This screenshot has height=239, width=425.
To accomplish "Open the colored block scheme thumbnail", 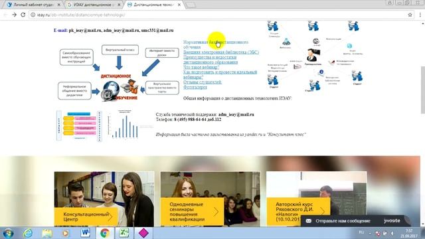I will 79,126.
